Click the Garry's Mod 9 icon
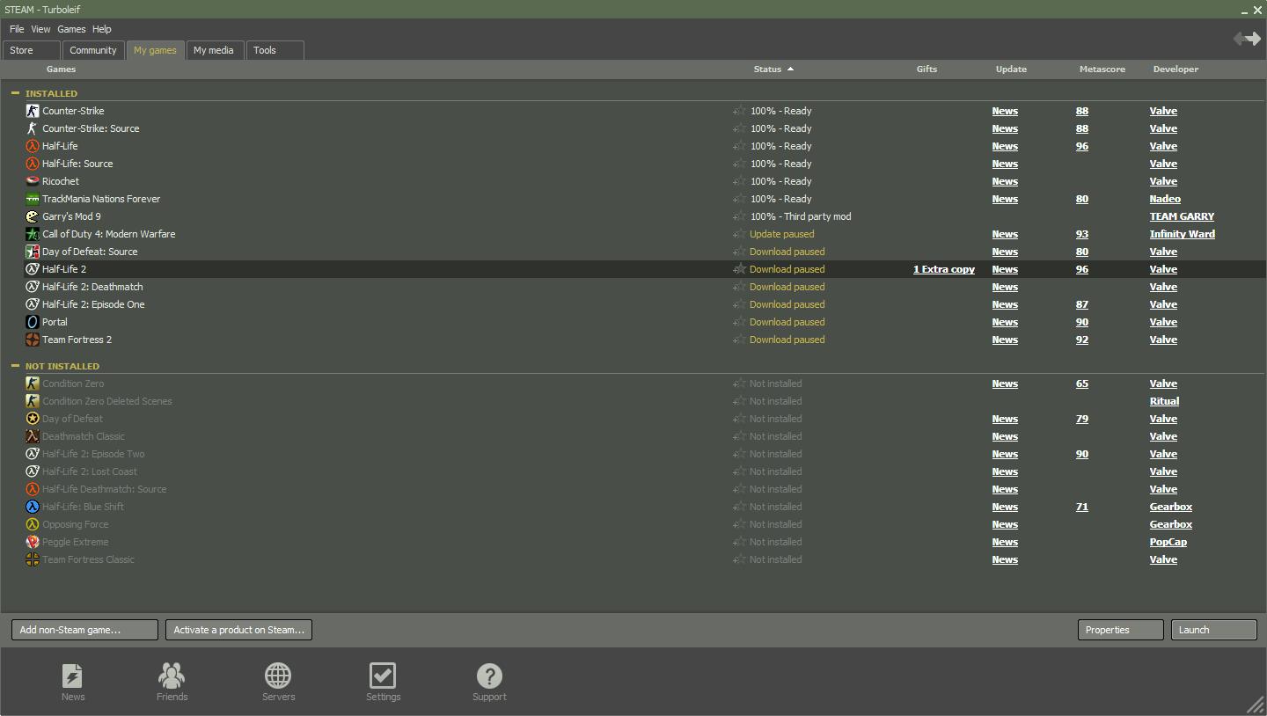This screenshot has height=716, width=1267. pyautogui.click(x=33, y=216)
